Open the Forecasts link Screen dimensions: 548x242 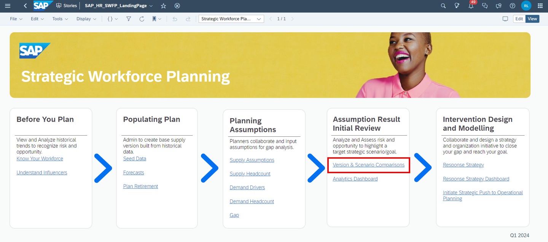click(134, 172)
